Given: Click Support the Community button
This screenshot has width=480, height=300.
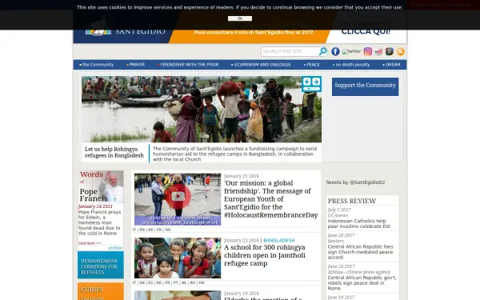Looking at the screenshot, I should [x=366, y=86].
